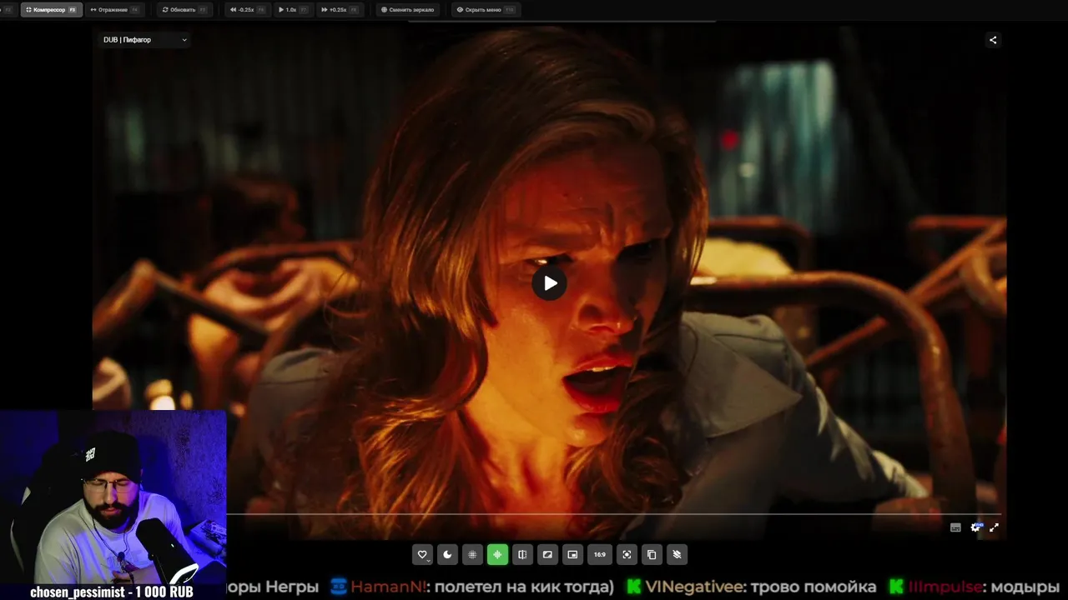Click Сменить зеркало button
This screenshot has width=1068, height=600.
tap(407, 10)
